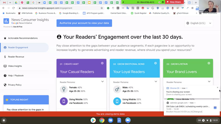Open Privacy Policy in the sidebar
Screen dimensions: 221x124
(x=15, y=85)
